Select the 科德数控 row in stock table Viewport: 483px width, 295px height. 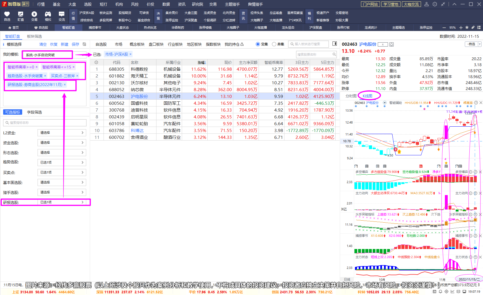pyautogui.click(x=215, y=69)
